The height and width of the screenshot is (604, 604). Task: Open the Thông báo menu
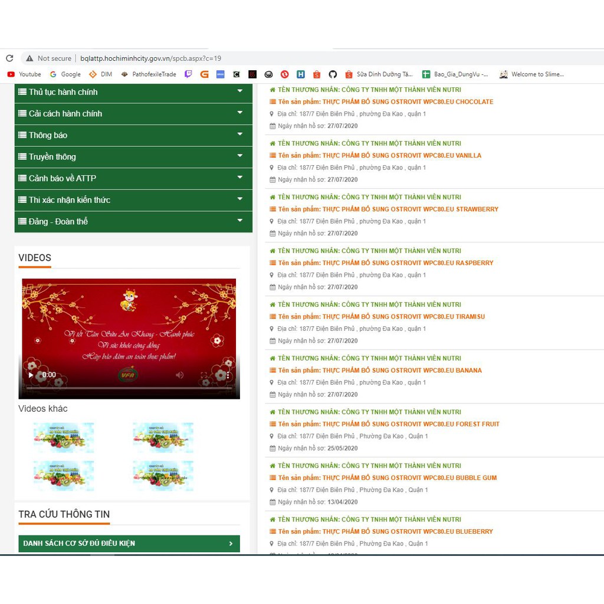(x=133, y=135)
